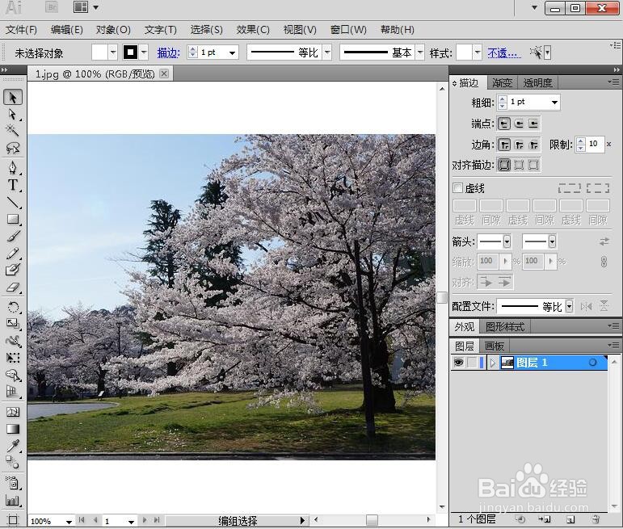Select the Free Transform tool
This screenshot has width=623, height=529.
tap(13, 358)
